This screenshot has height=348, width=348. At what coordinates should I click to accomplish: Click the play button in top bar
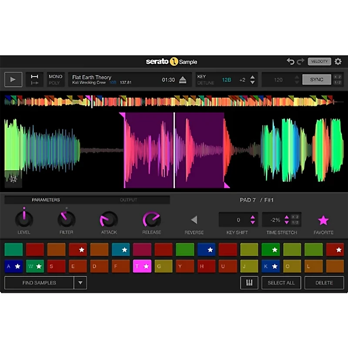[x=13, y=80]
